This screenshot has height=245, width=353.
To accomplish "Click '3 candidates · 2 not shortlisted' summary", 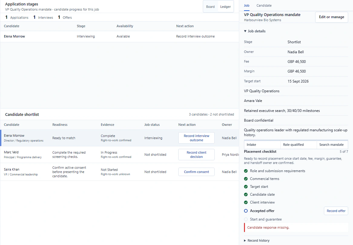I will click(x=211, y=115).
